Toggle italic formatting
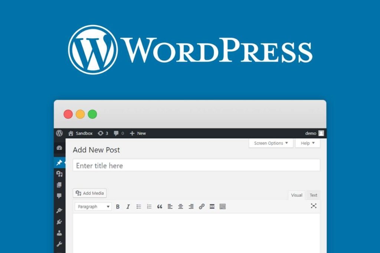 [x=128, y=207]
